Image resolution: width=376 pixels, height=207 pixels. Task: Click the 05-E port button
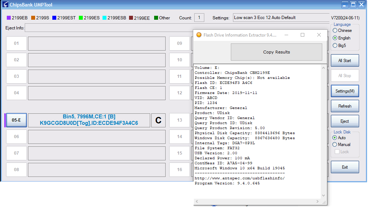pos(16,120)
